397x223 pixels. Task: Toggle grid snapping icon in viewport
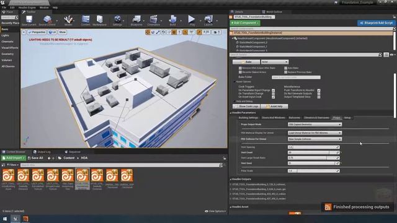(174, 32)
